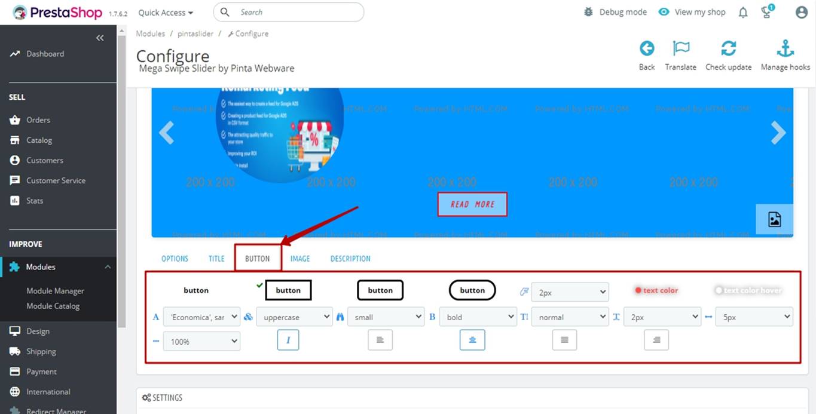The height and width of the screenshot is (414, 816).
Task: Click the Customers person icon
Action: (15, 161)
